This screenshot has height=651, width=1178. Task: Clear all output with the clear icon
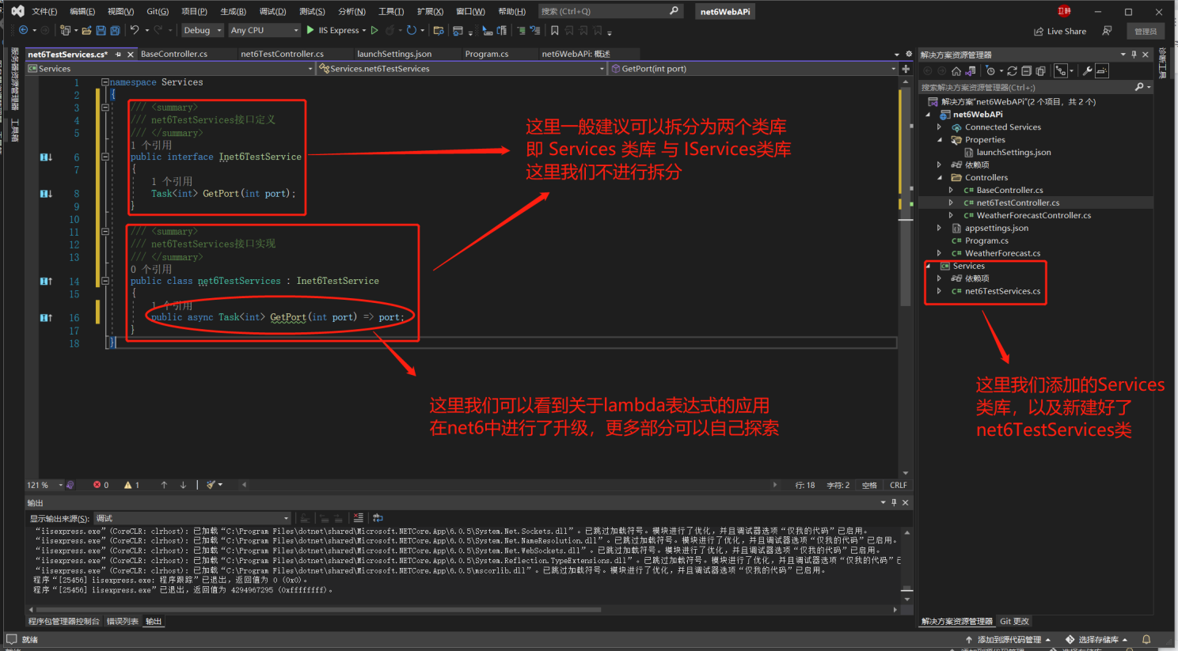(x=359, y=518)
